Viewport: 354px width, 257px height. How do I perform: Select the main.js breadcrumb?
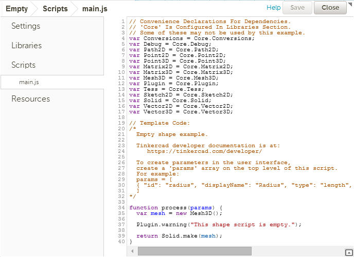[x=95, y=9]
